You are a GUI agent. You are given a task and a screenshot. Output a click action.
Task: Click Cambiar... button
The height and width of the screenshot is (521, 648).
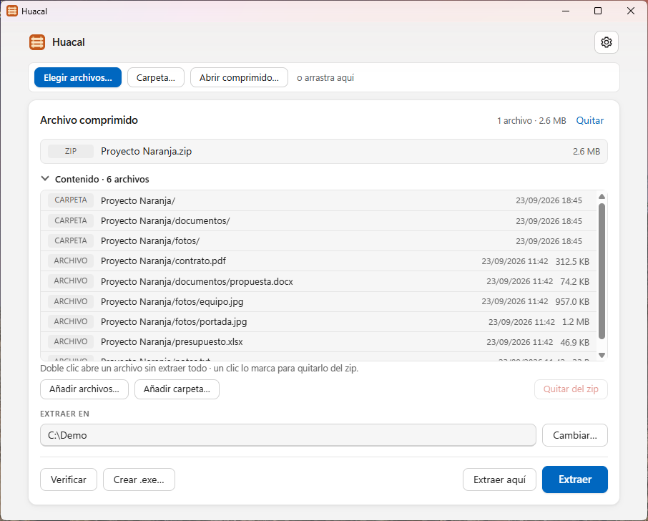point(575,435)
